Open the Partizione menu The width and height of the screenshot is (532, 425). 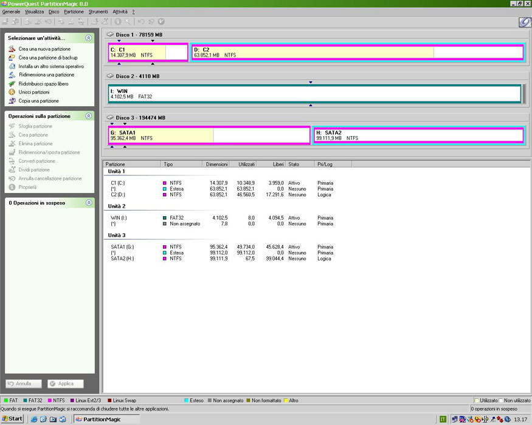(74, 12)
